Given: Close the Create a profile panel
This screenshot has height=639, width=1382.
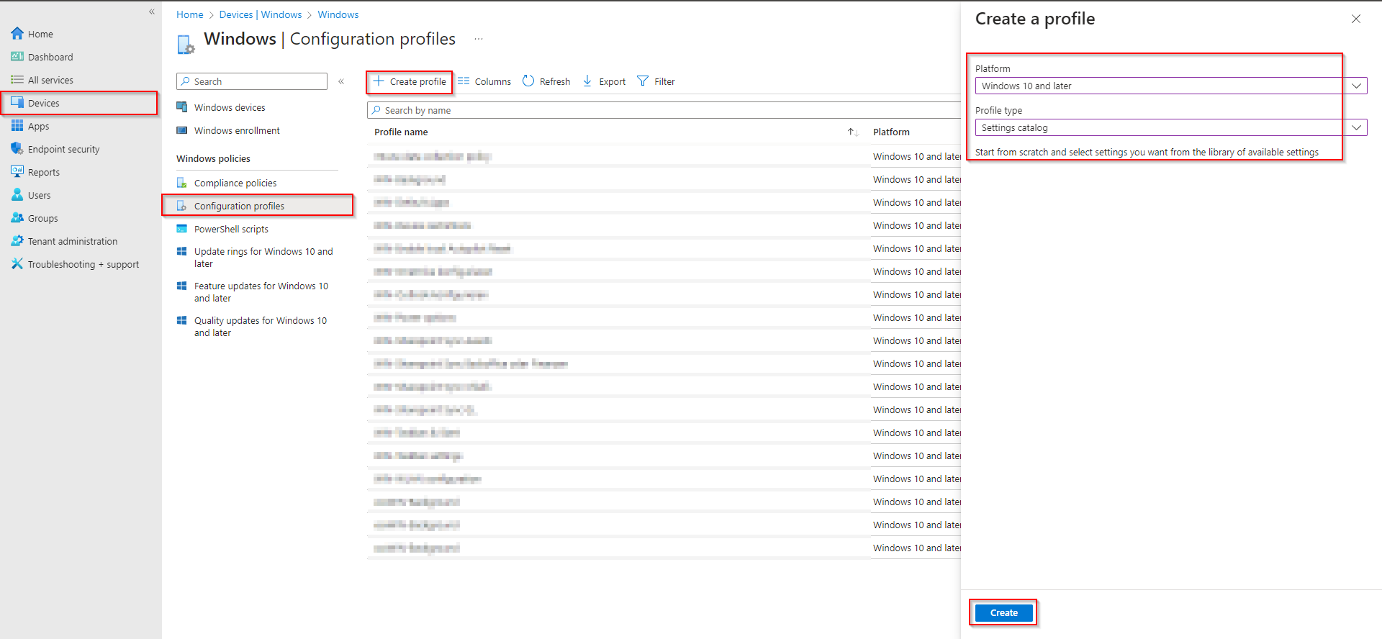Looking at the screenshot, I should click(1356, 19).
